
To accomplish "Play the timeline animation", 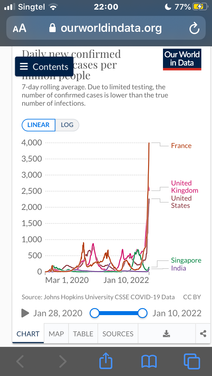I will [x=25, y=313].
